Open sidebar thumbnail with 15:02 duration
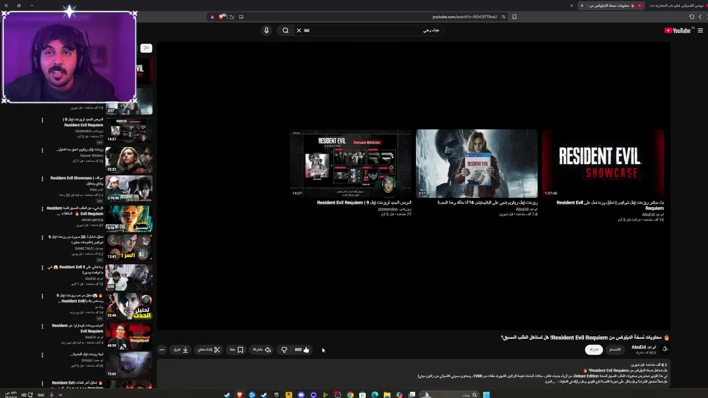 [x=129, y=365]
